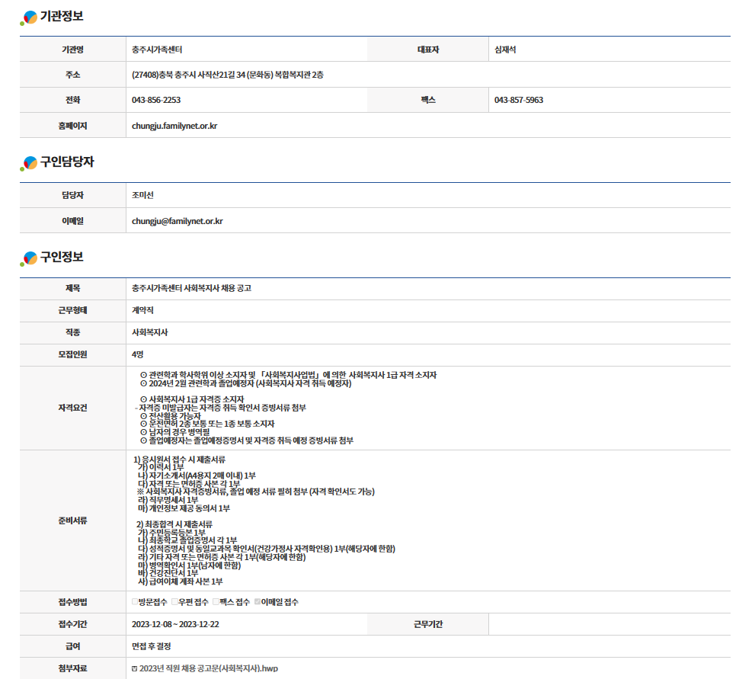This screenshot has width=755, height=679.
Task: Click the address text containing 사직산21길 34
Action: click(227, 75)
